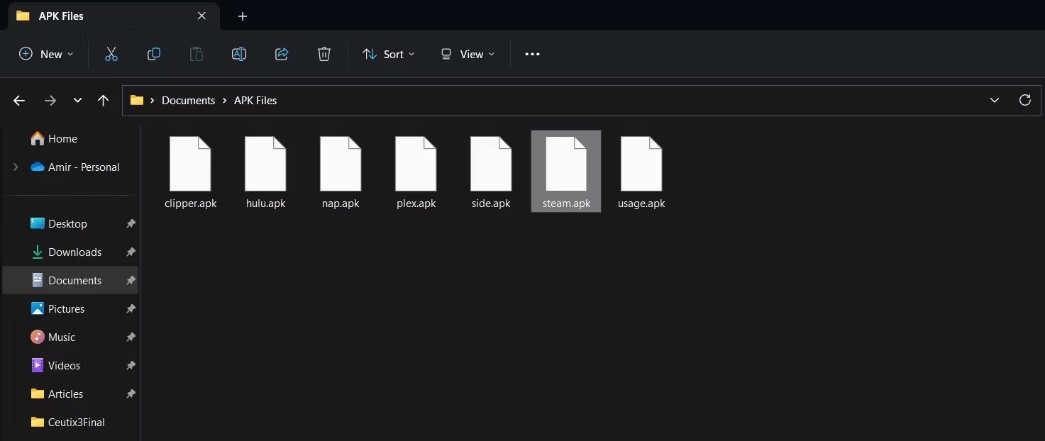This screenshot has height=441, width=1045.
Task: Share the selected file
Action: coord(281,54)
